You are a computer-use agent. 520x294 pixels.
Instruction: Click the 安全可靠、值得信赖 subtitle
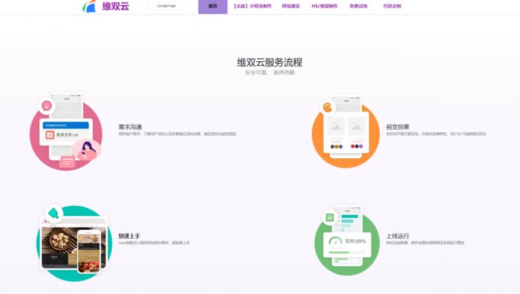point(269,73)
